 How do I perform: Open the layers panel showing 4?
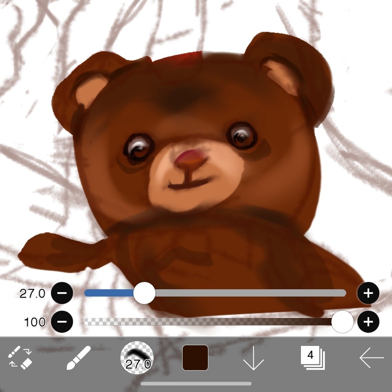click(313, 358)
